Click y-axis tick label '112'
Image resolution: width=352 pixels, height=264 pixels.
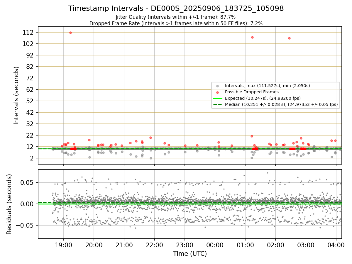point(28,32)
